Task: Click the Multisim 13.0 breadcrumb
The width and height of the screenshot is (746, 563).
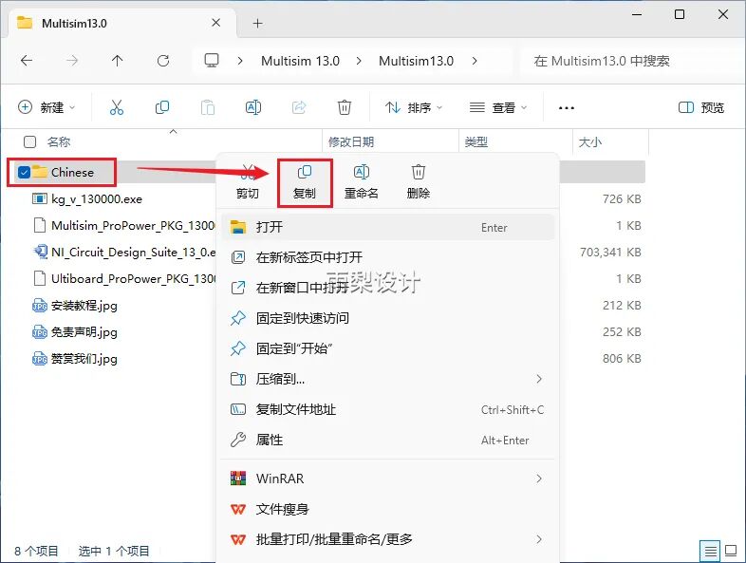Action: pos(300,61)
